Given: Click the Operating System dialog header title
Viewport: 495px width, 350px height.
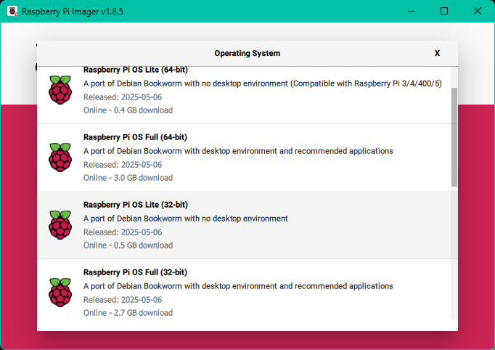Looking at the screenshot, I should point(247,53).
